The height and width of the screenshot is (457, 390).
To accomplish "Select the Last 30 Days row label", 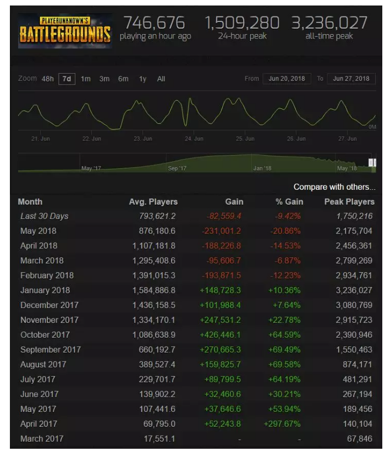I will click(45, 216).
